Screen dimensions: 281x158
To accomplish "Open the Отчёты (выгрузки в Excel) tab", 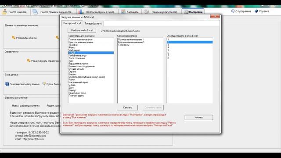I will [97, 12].
